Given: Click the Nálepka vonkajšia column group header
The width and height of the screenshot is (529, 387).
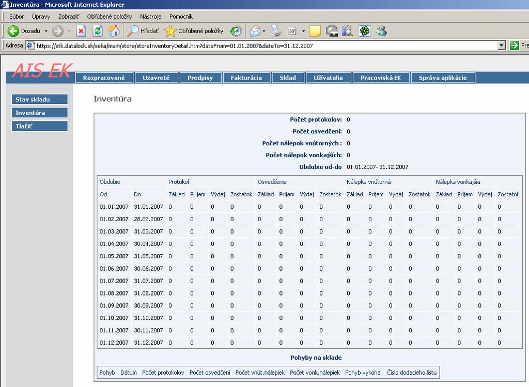Looking at the screenshot, I should coord(458,182).
